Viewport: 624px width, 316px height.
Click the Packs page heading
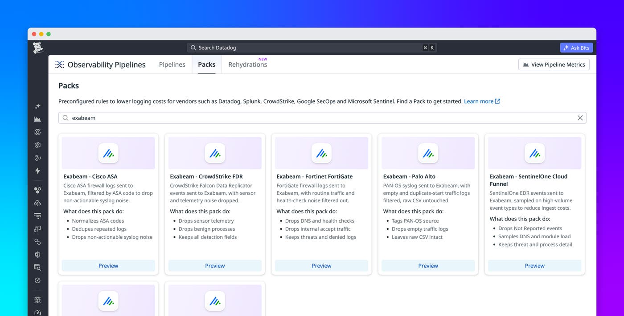click(69, 86)
